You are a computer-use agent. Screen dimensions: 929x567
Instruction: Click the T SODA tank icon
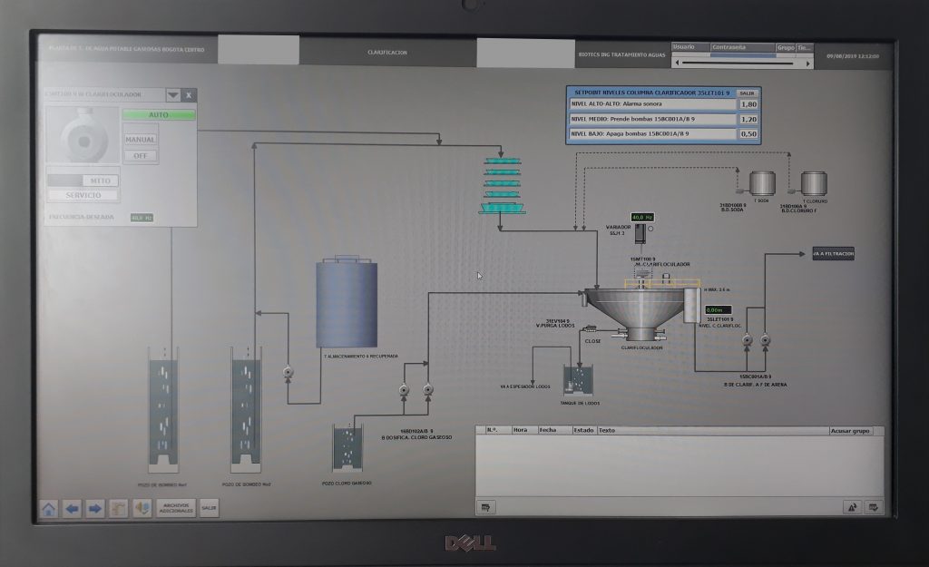pos(759,184)
